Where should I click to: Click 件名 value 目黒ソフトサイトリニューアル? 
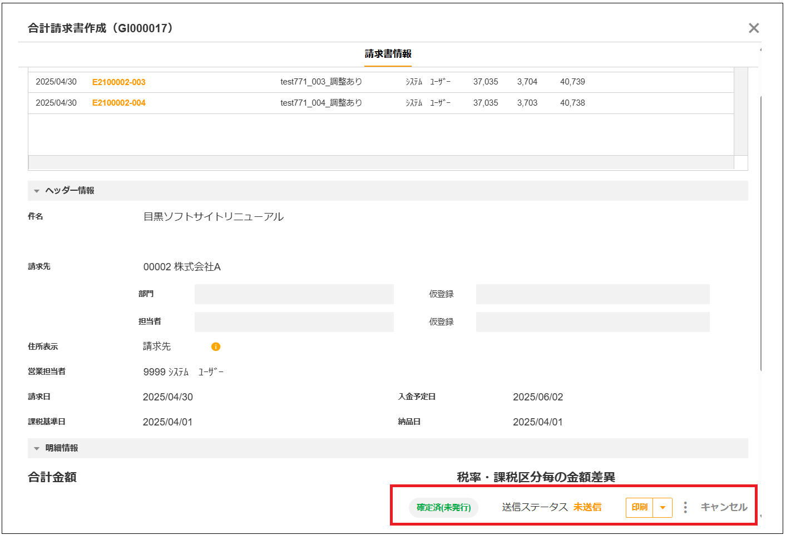(214, 217)
